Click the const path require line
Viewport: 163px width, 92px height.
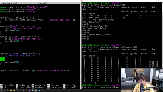pos(18,11)
